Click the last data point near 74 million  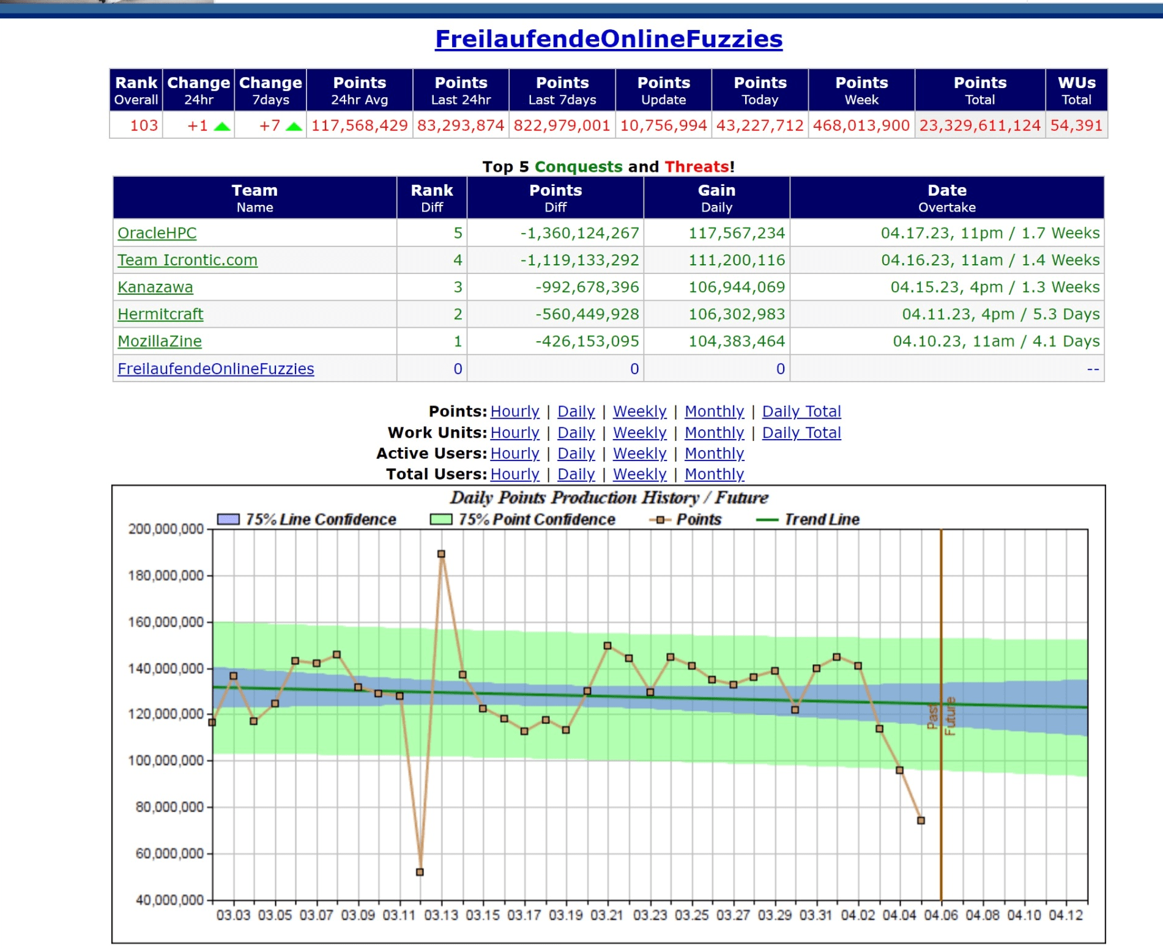coord(921,821)
